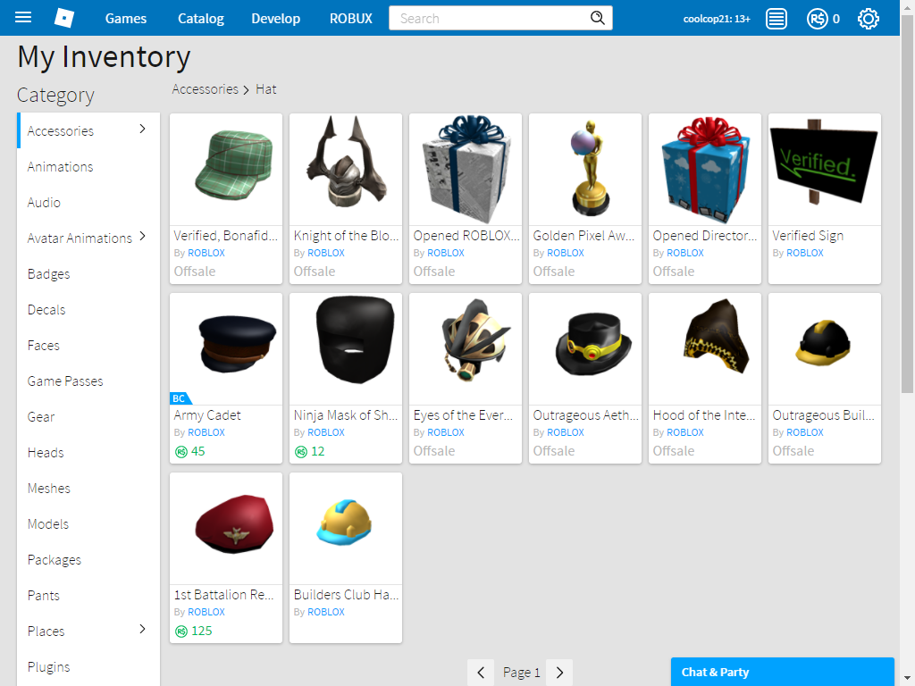Open the Games menu
The width and height of the screenshot is (915, 686).
125,19
